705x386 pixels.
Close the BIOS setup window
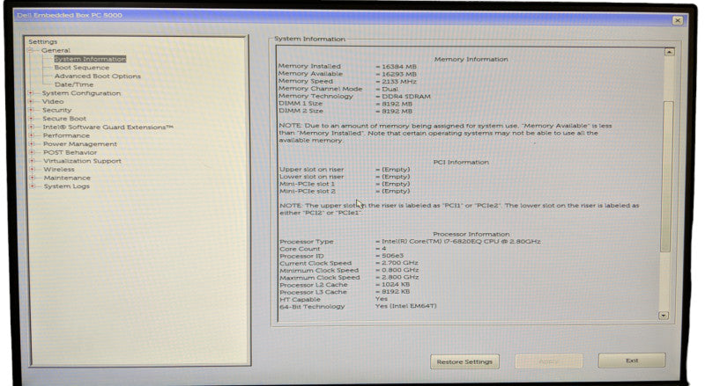tap(677, 20)
